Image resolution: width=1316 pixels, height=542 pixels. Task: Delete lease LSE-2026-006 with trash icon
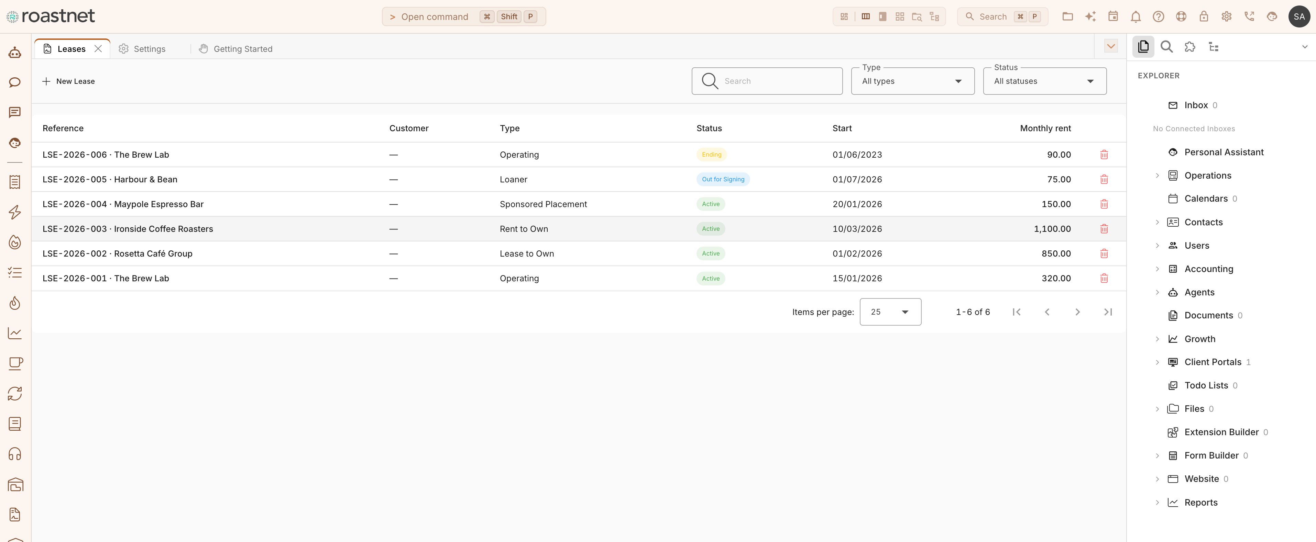[1104, 155]
